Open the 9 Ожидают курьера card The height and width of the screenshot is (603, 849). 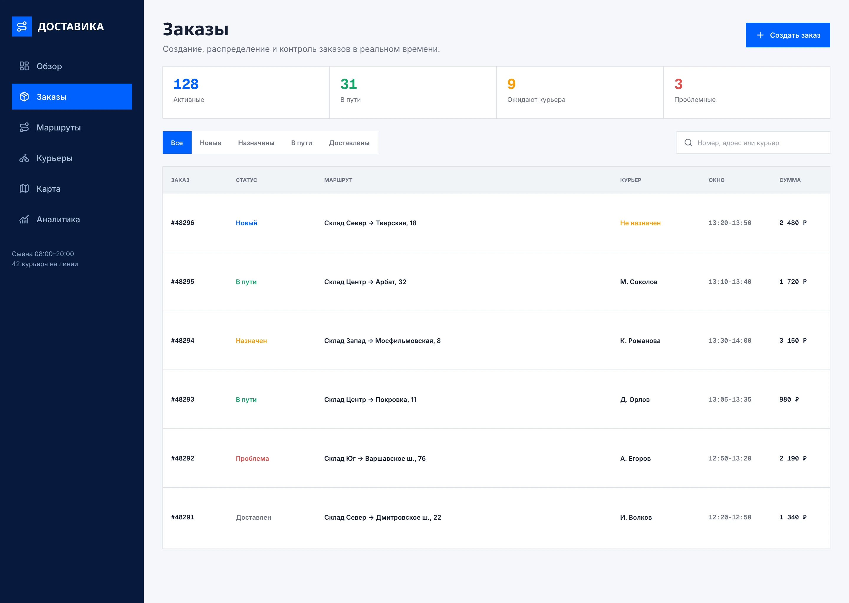pyautogui.click(x=580, y=92)
